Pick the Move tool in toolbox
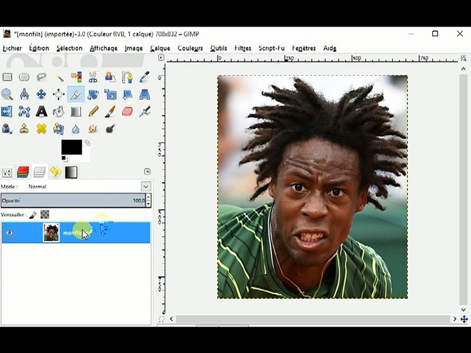Image resolution: width=471 pixels, height=353 pixels. [x=41, y=94]
